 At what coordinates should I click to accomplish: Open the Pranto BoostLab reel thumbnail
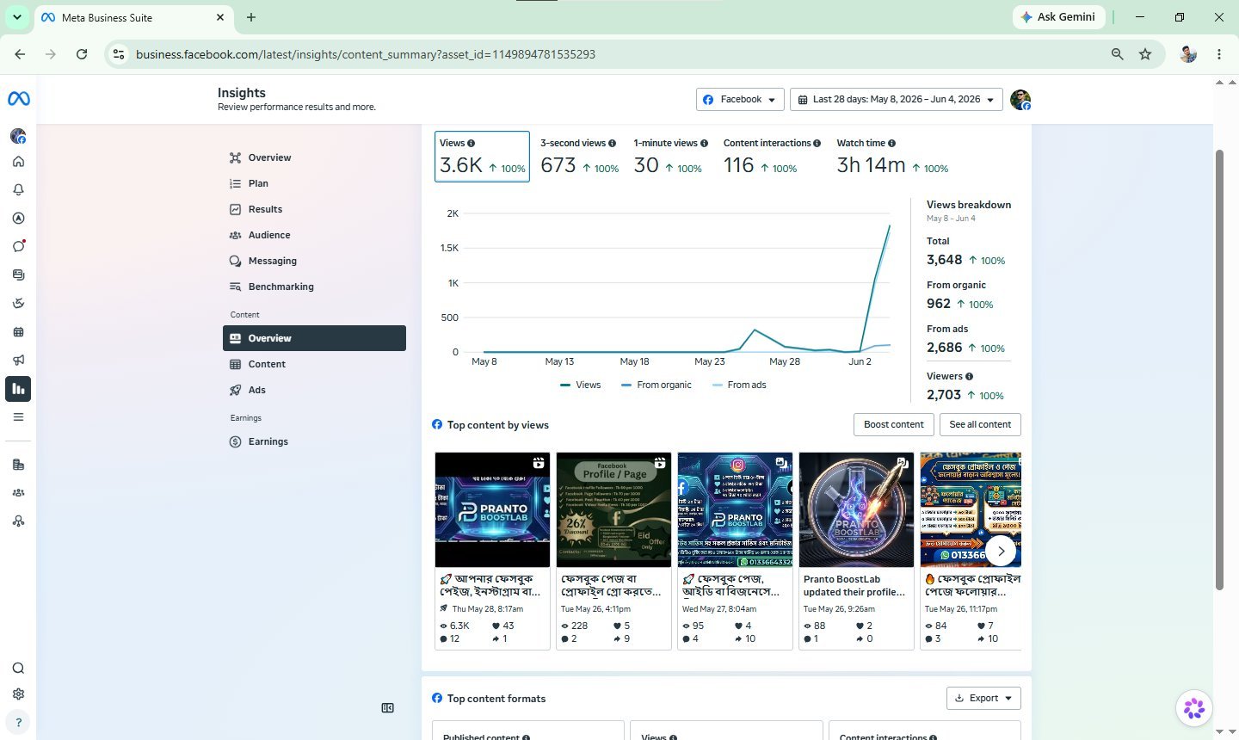point(492,509)
